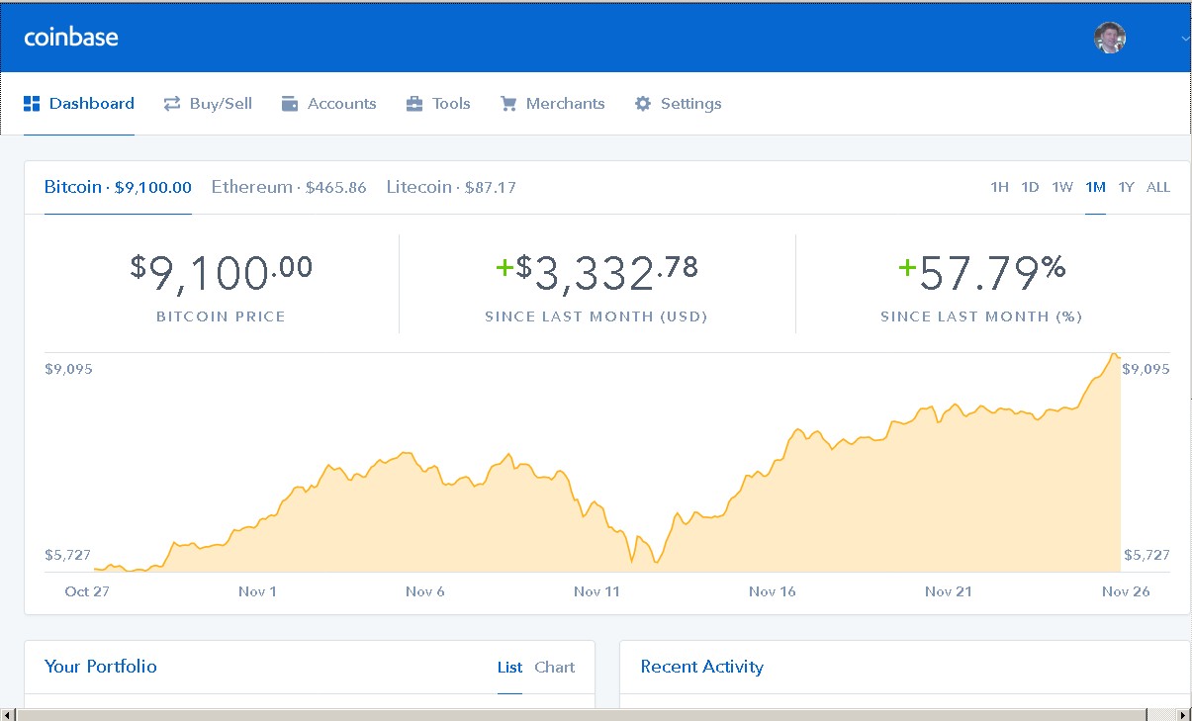Viewport: 1192px width, 721px height.
Task: Set chart range to ALL
Action: [x=1158, y=187]
